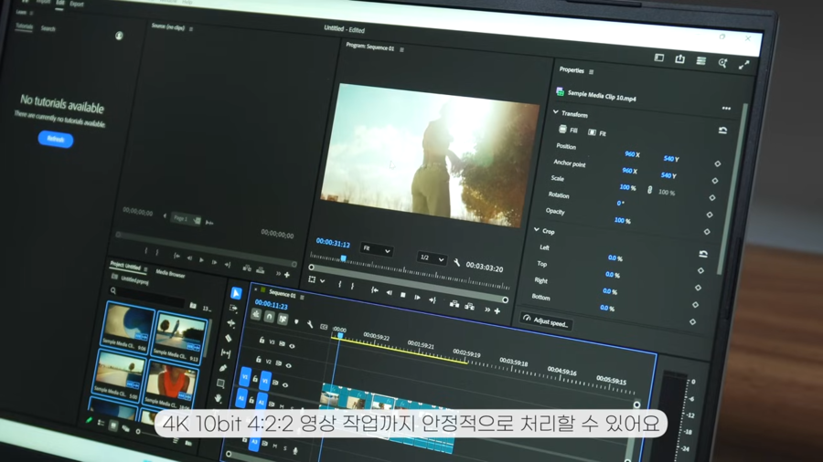Step back one frame in Program monitor
The height and width of the screenshot is (462, 823).
click(x=389, y=292)
